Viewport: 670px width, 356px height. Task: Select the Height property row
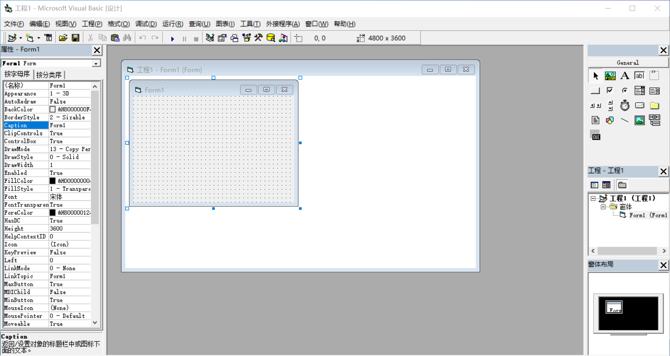[x=47, y=229]
